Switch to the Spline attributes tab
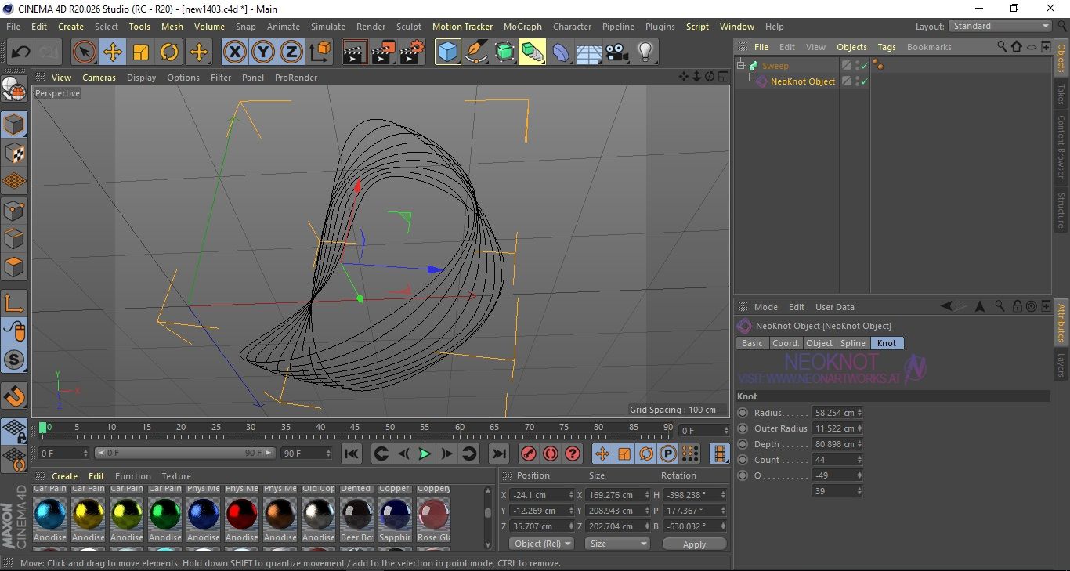Viewport: 1070px width, 571px height. (x=853, y=343)
